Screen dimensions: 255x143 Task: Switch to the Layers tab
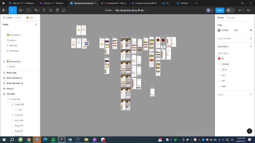point(9,17)
